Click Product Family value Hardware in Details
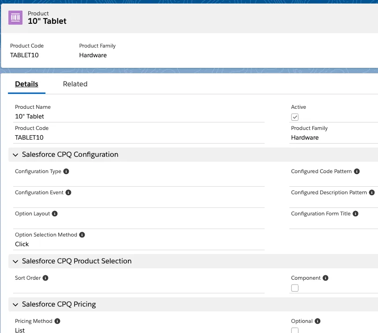Screen dimensions: 378x333 point(305,137)
